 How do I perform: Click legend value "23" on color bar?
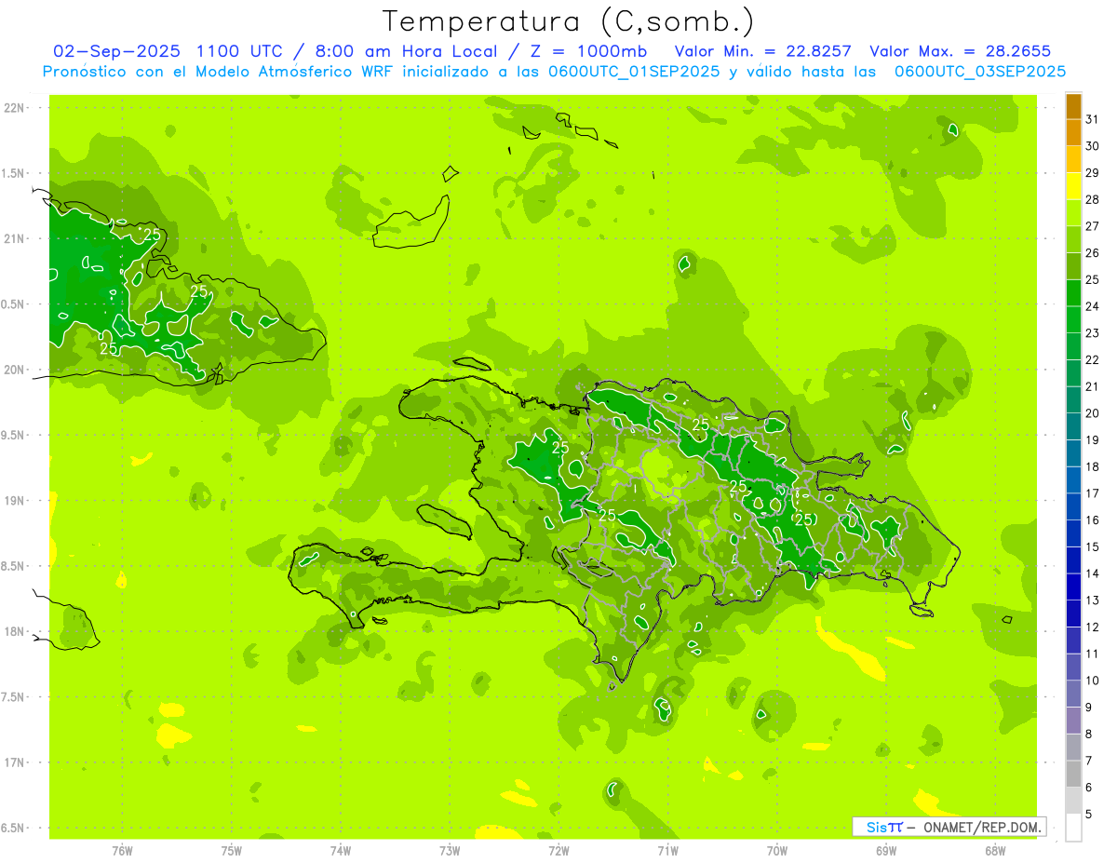pos(1092,333)
